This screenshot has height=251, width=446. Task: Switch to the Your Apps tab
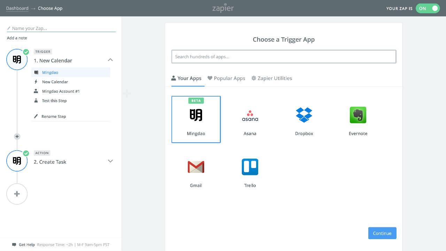(186, 78)
